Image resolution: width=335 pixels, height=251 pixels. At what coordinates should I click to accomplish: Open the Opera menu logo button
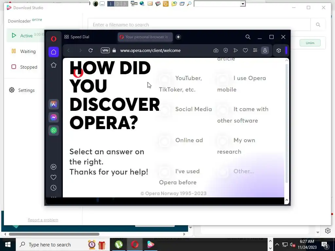[54, 39]
